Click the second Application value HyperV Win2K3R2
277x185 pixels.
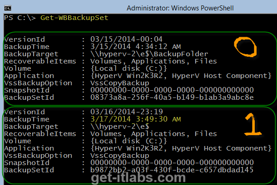[x=129, y=148]
